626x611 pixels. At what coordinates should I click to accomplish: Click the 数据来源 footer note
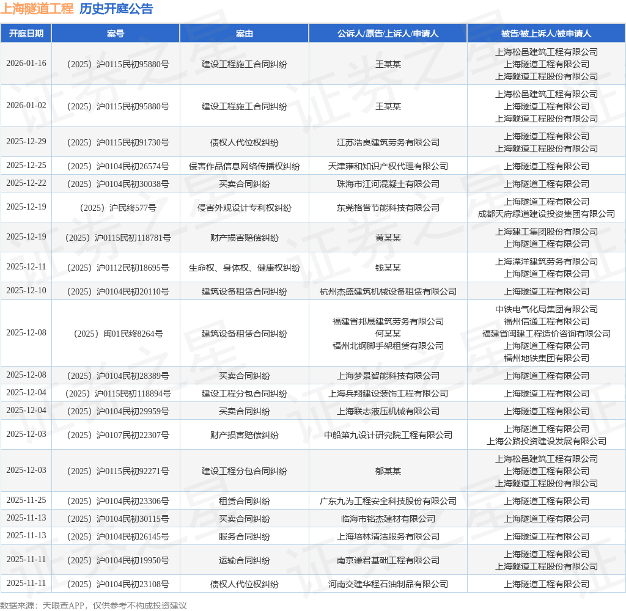click(94, 606)
